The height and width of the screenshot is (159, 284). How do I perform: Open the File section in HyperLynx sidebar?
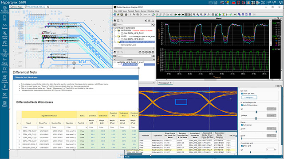point(4,18)
